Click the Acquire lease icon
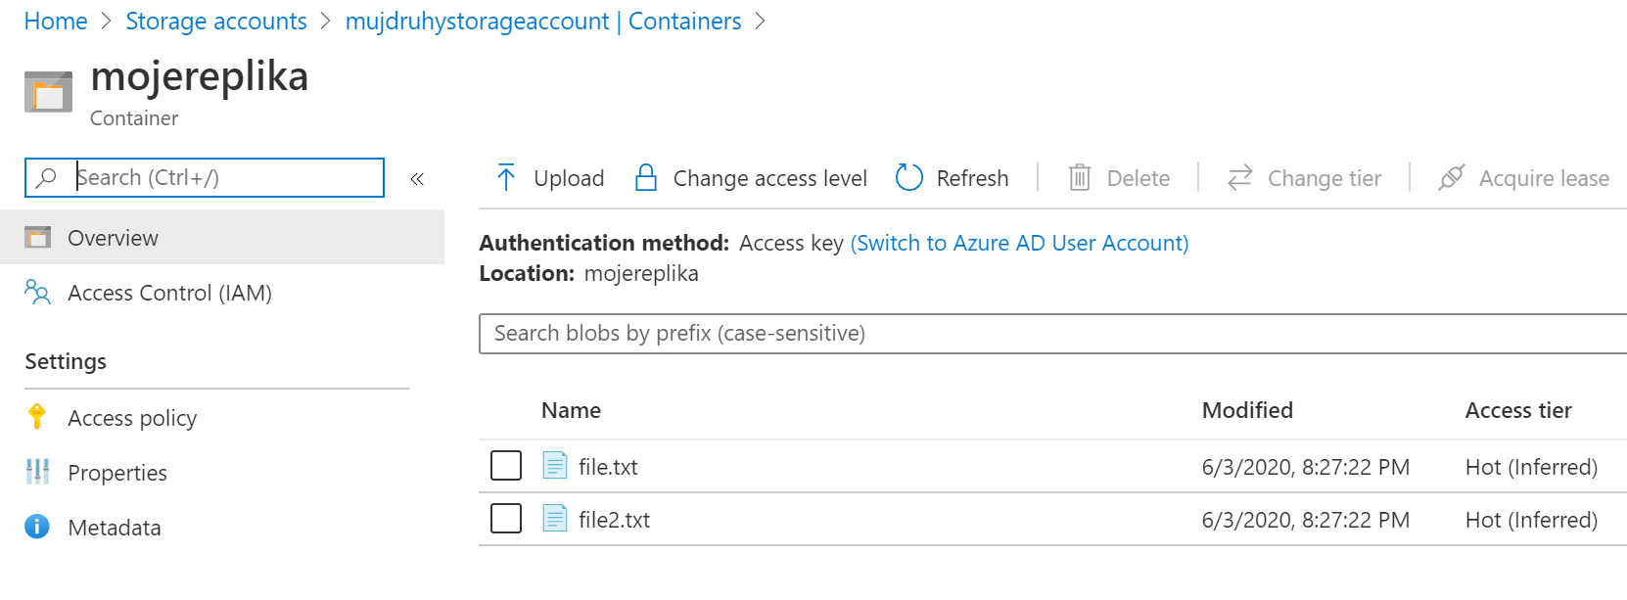The height and width of the screenshot is (600, 1627). [1451, 178]
